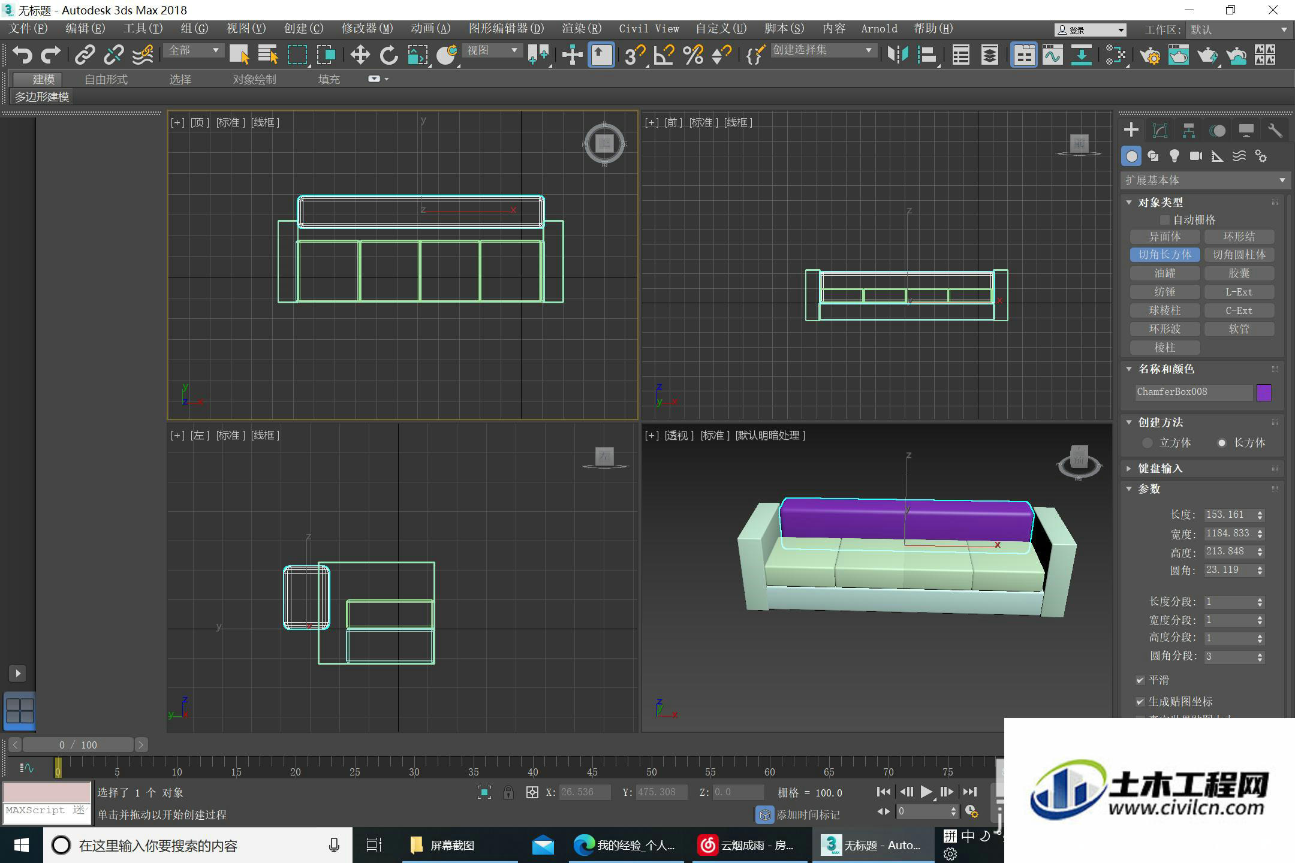Collapse the 名称和颜色 rollout
Image resolution: width=1295 pixels, height=863 pixels.
click(x=1129, y=369)
